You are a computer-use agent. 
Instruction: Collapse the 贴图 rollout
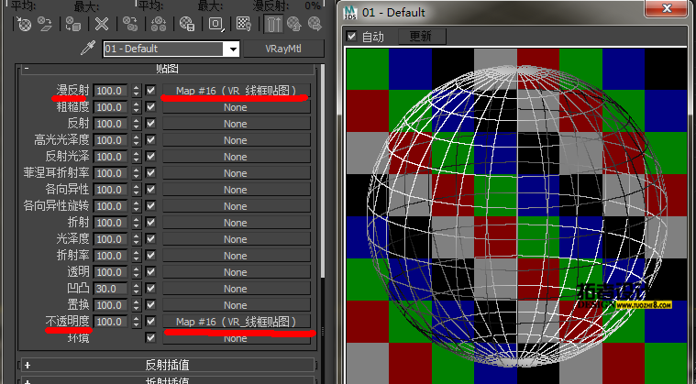(27, 69)
